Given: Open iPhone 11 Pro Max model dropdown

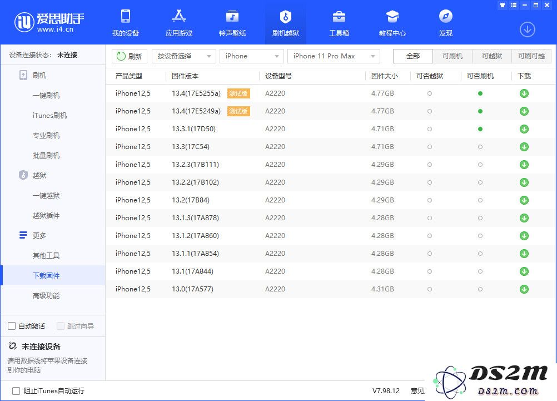Looking at the screenshot, I should coord(334,56).
